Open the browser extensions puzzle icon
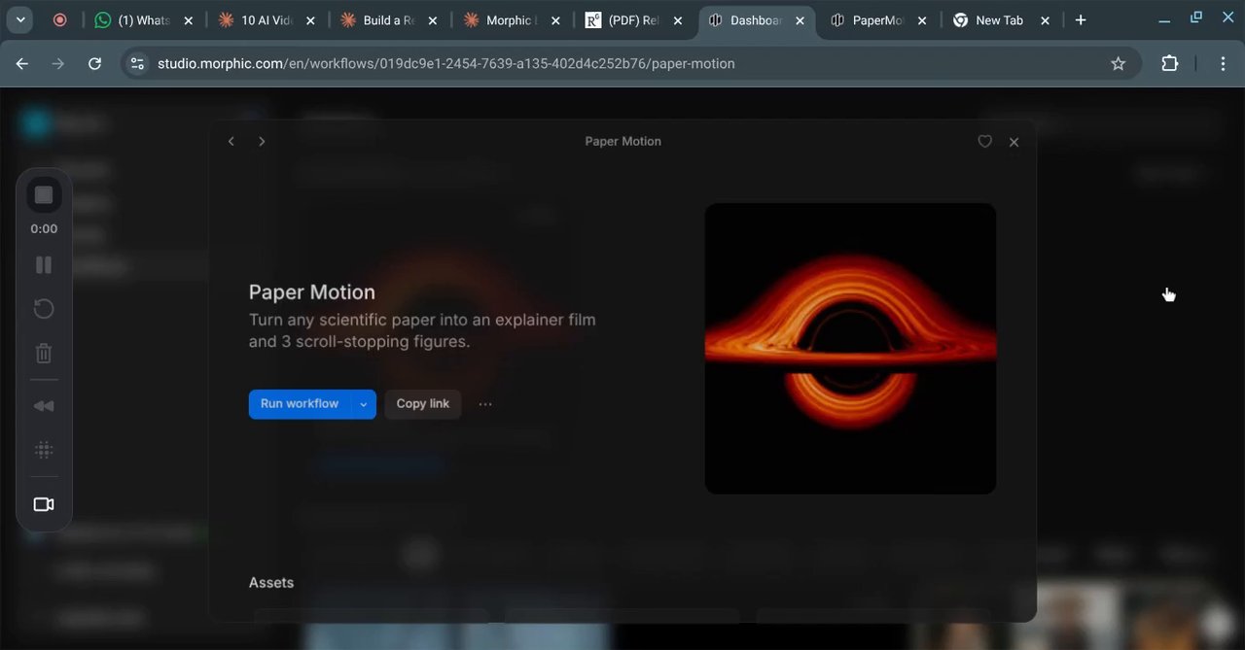This screenshot has height=650, width=1245. (x=1170, y=63)
